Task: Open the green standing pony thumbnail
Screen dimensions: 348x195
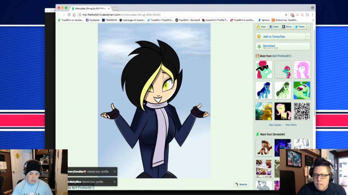Action: [x=283, y=90]
